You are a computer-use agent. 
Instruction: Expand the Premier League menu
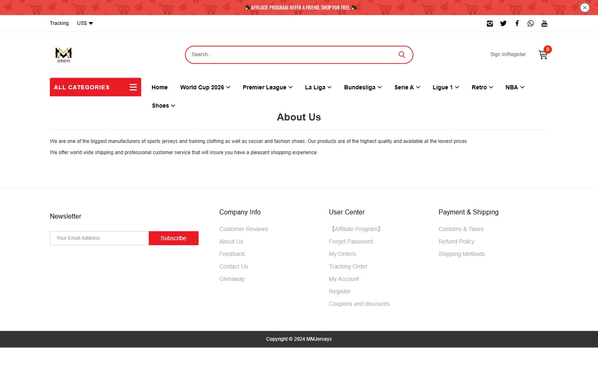(268, 87)
